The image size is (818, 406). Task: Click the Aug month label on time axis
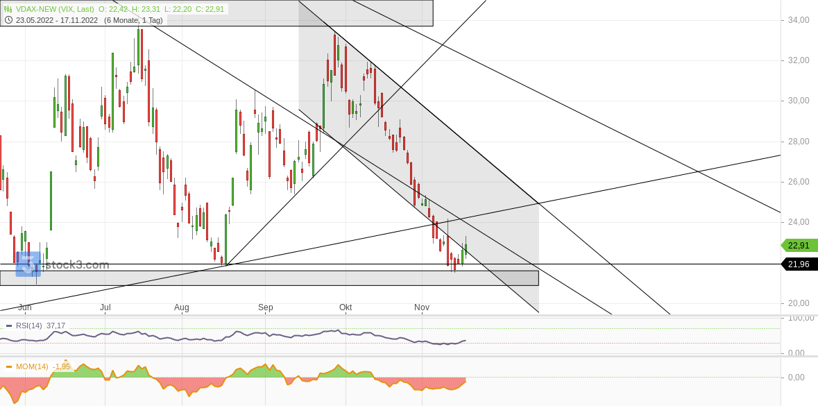click(182, 307)
